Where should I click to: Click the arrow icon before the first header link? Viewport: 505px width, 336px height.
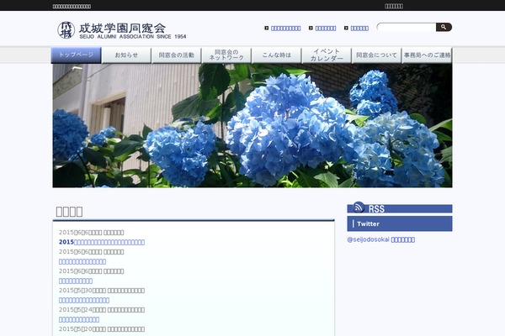tap(267, 29)
